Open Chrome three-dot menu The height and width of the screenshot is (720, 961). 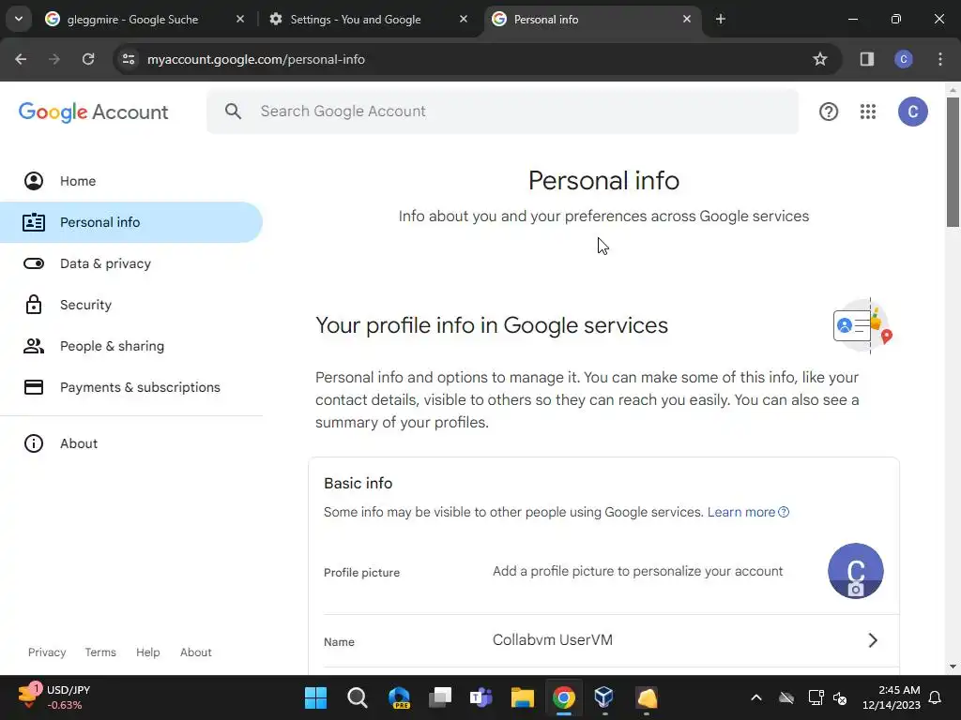(x=940, y=59)
